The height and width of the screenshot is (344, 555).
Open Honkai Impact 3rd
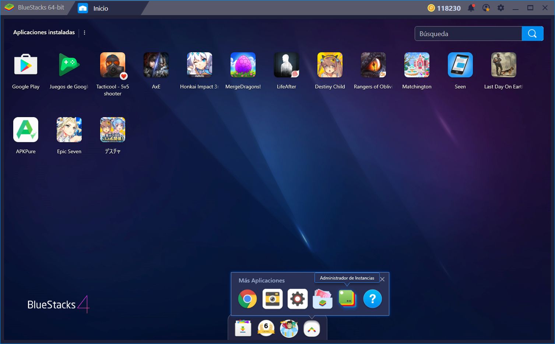200,65
